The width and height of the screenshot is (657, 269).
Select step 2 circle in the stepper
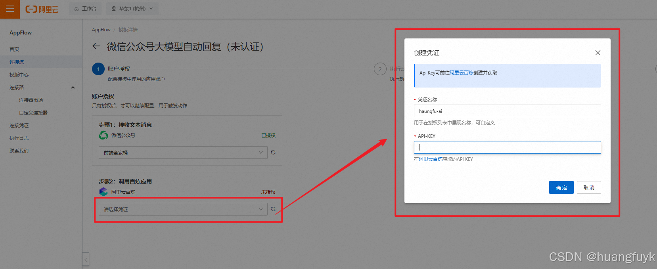[x=380, y=69]
